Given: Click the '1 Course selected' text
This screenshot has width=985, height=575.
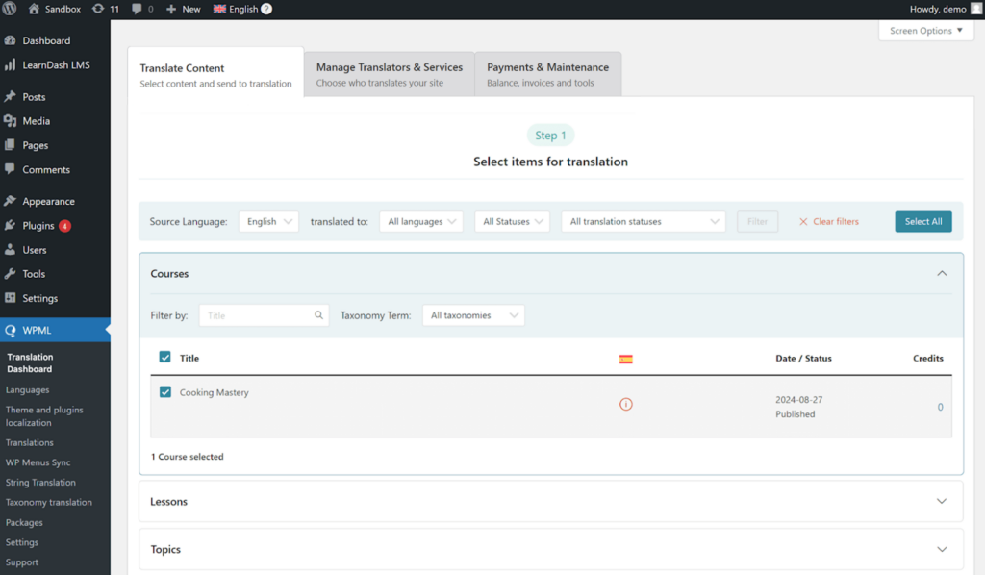Looking at the screenshot, I should coord(188,457).
